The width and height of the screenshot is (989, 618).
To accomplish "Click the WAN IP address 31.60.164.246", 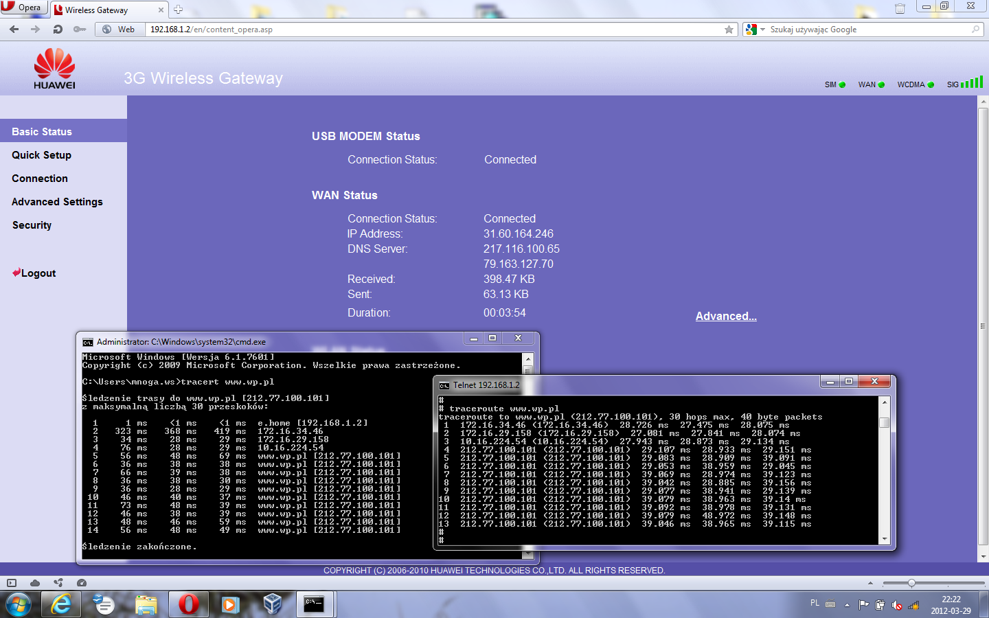I will click(x=519, y=233).
